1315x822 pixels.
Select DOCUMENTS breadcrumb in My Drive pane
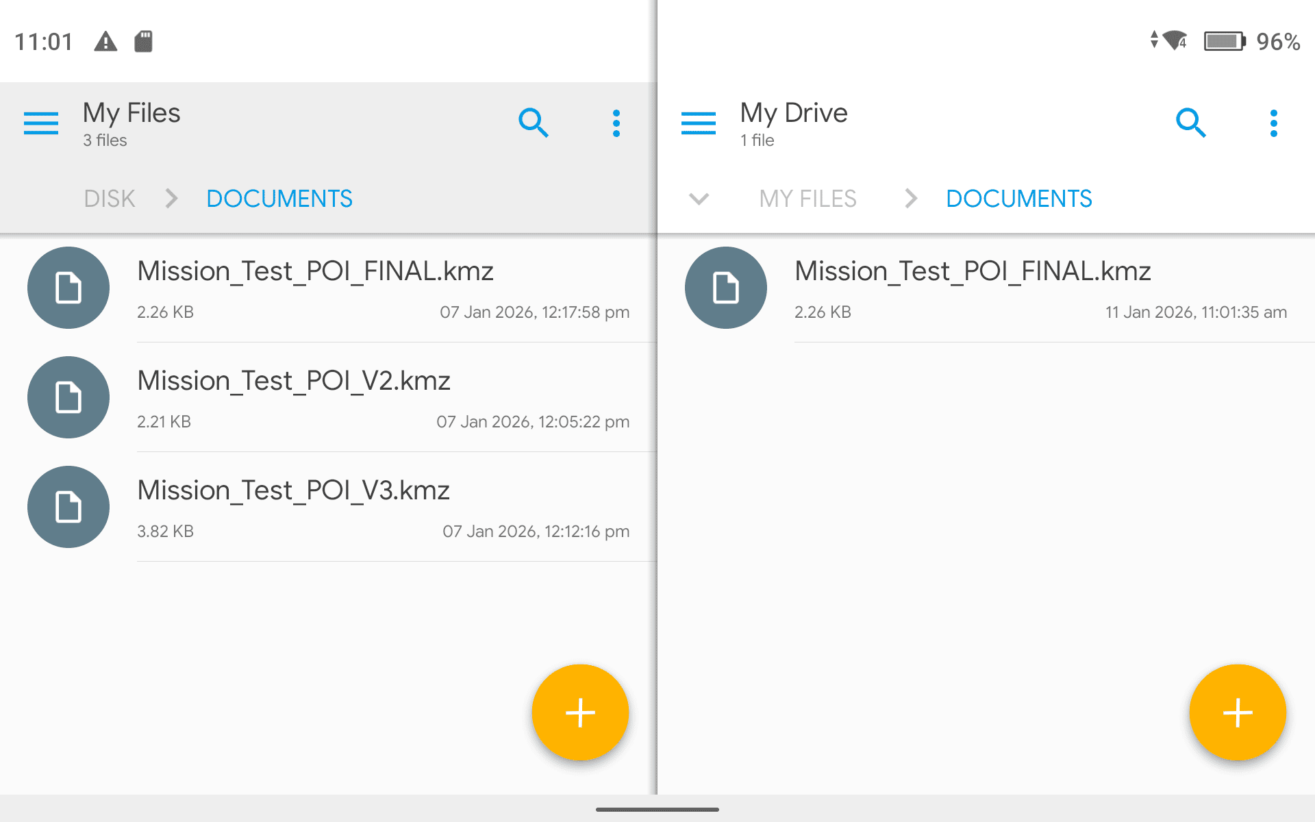point(1019,199)
